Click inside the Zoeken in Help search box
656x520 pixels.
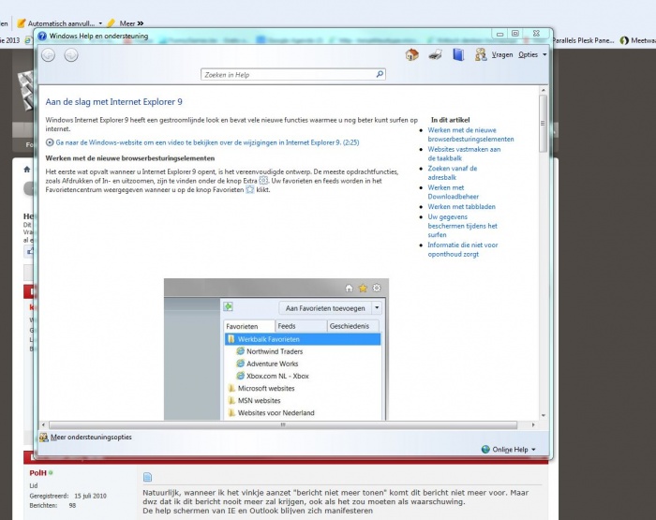point(292,74)
